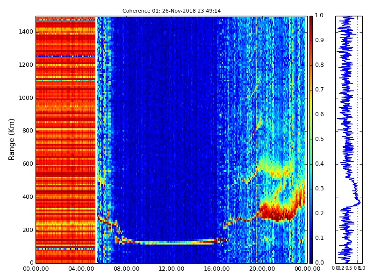The width and height of the screenshot is (374, 280).
Task: Click the 0.8 label on the colorbar
Action: (319, 65)
